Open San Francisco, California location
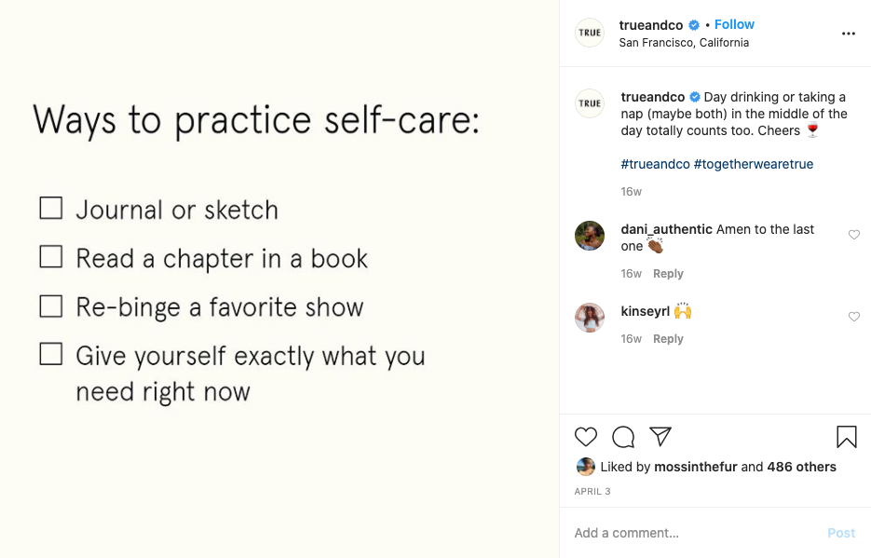The height and width of the screenshot is (558, 871). point(684,43)
